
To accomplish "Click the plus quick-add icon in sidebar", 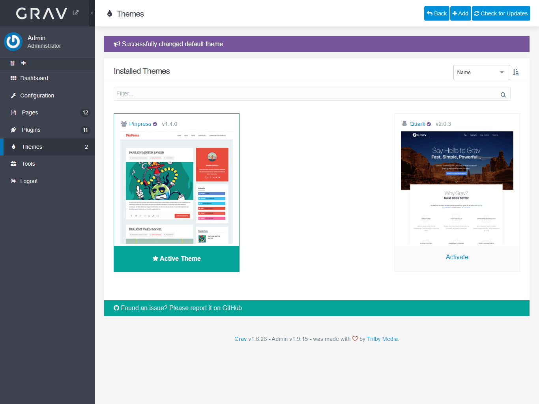I will [x=23, y=63].
